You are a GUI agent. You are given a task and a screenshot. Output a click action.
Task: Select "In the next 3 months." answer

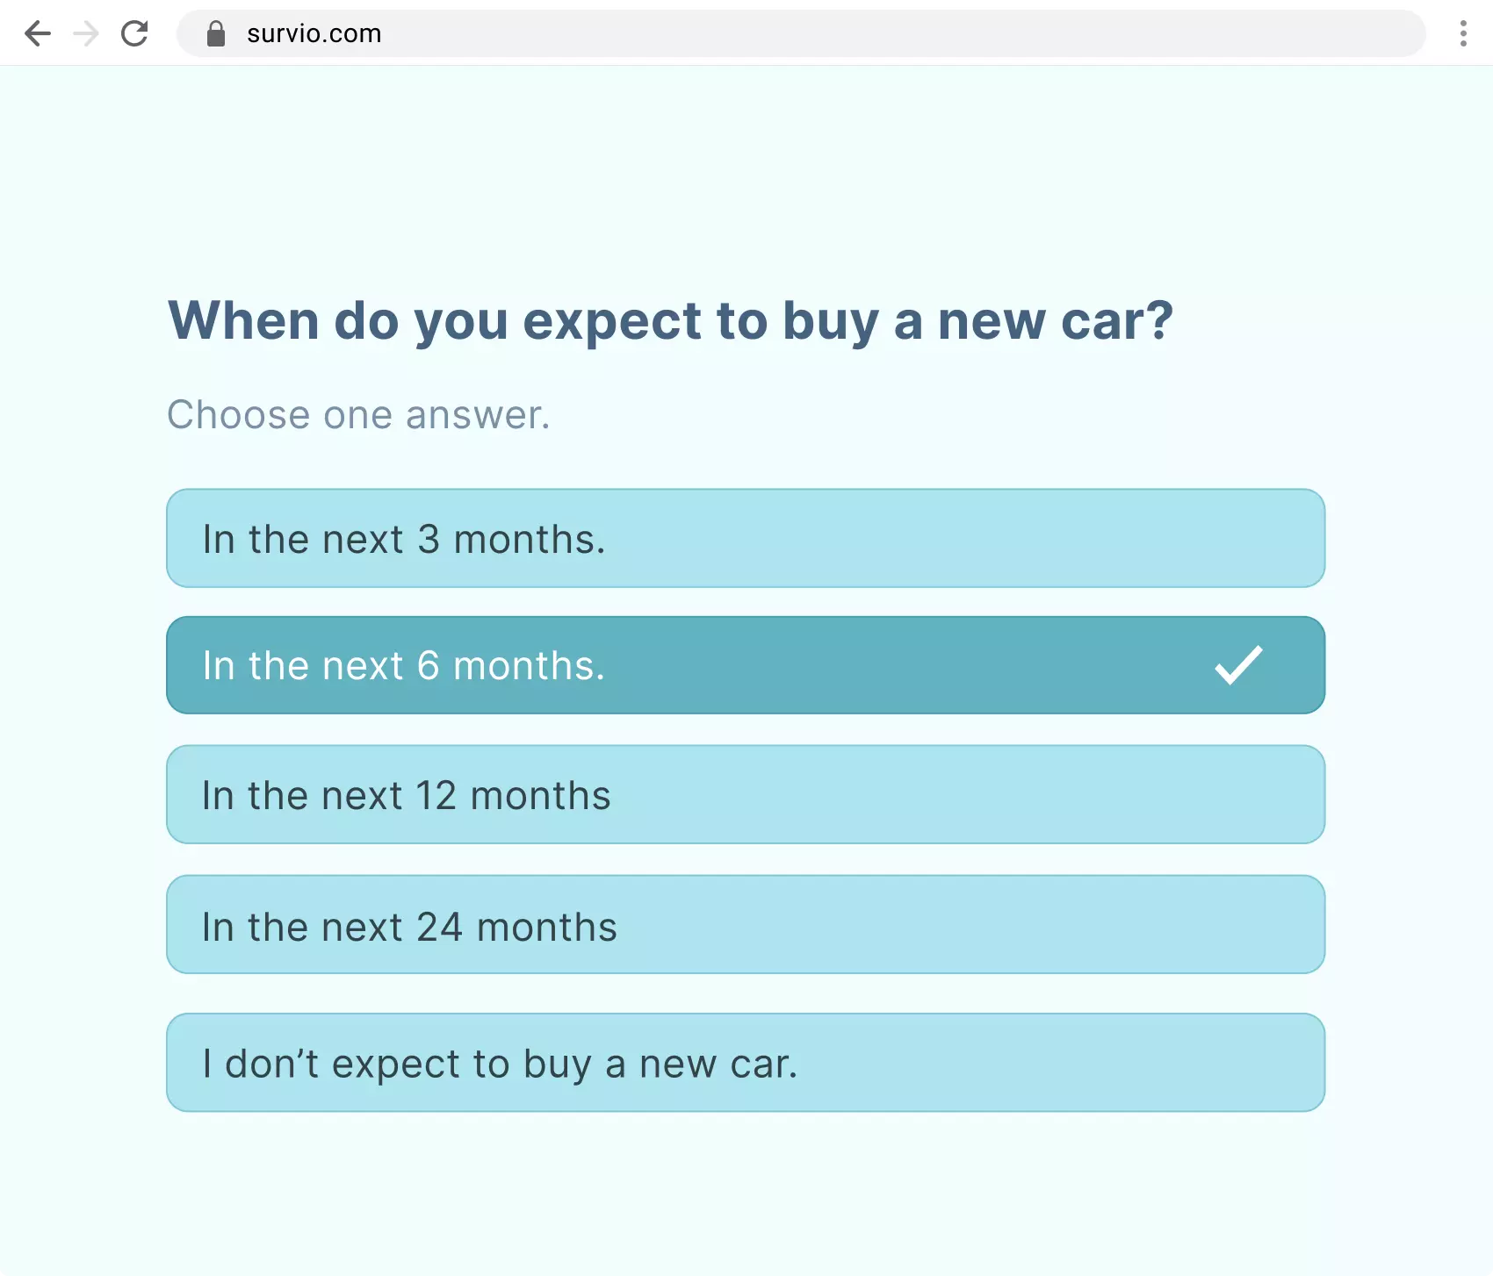[745, 538]
